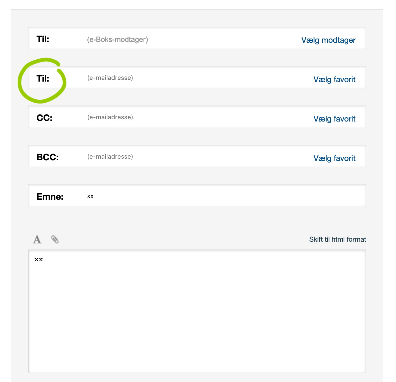Open text formatting with the A icon
Screen dimensions: 396x382
(x=37, y=239)
